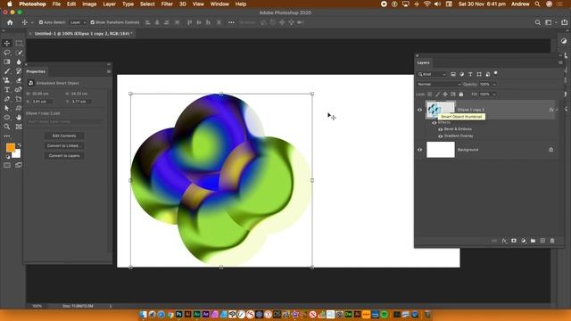Viewport: 571px width, 321px height.
Task: Open the Window menu
Action: [219, 4]
